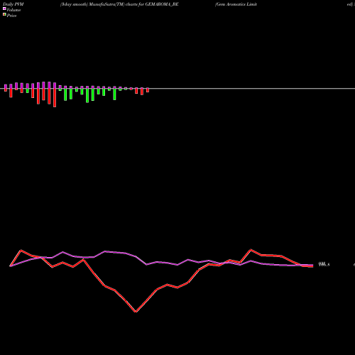The image size is (355, 355).
Task: Click the longest green downward volume bar
Action: pyautogui.click(x=87, y=96)
